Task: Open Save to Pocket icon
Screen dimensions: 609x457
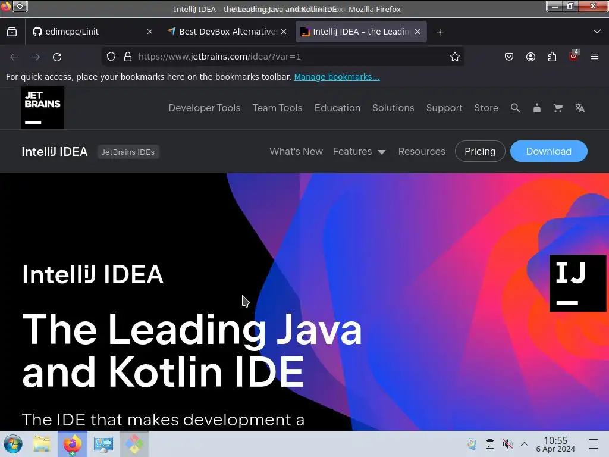Action: [x=509, y=57]
